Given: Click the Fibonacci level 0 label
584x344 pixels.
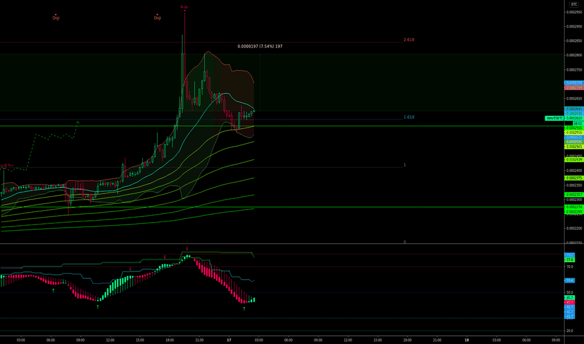Looking at the screenshot, I should click(x=405, y=242).
